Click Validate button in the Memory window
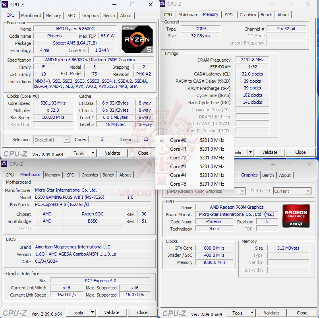 [270, 152]
